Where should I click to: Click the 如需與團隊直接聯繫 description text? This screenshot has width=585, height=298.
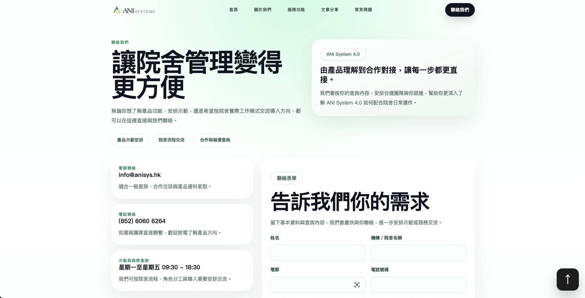(x=170, y=233)
